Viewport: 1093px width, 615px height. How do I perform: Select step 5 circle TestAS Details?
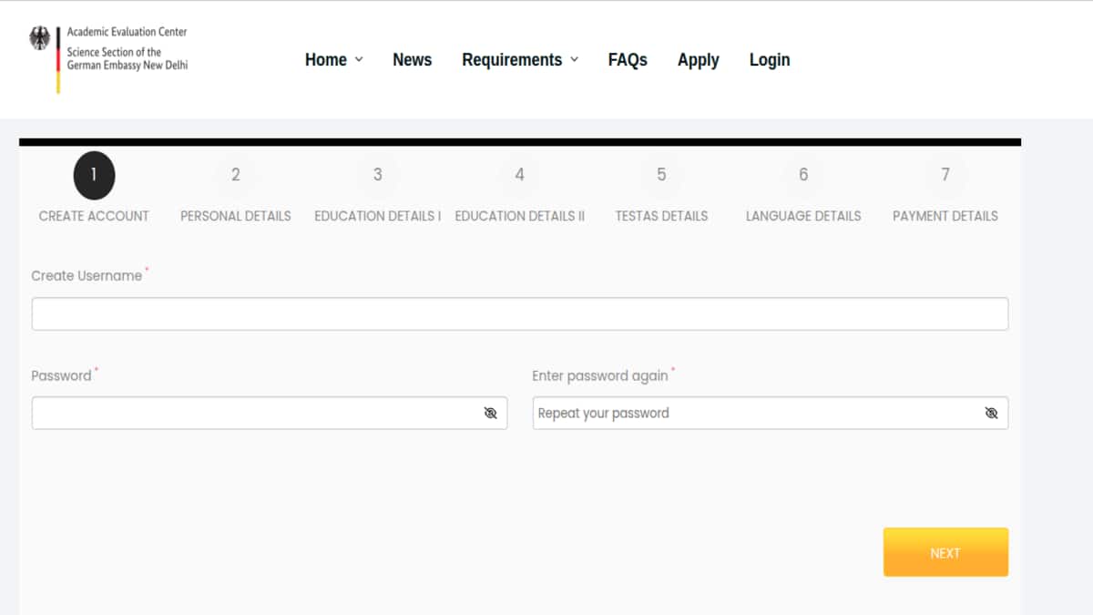pyautogui.click(x=661, y=175)
